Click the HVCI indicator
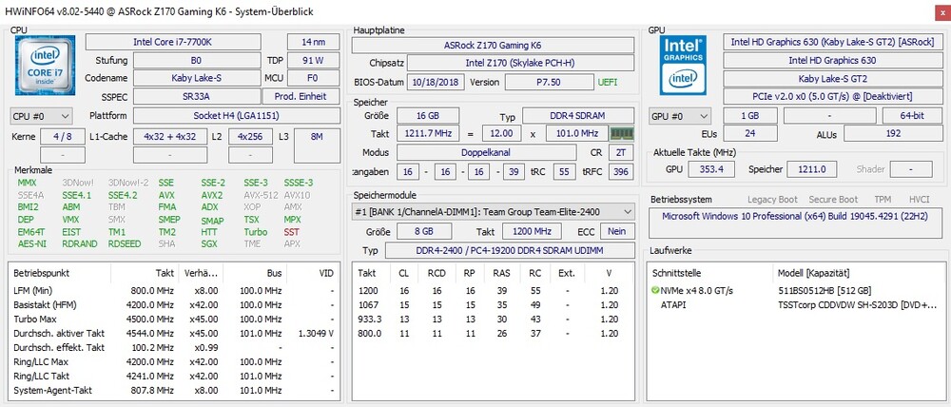Screen dimensions: 951x407 [x=919, y=200]
